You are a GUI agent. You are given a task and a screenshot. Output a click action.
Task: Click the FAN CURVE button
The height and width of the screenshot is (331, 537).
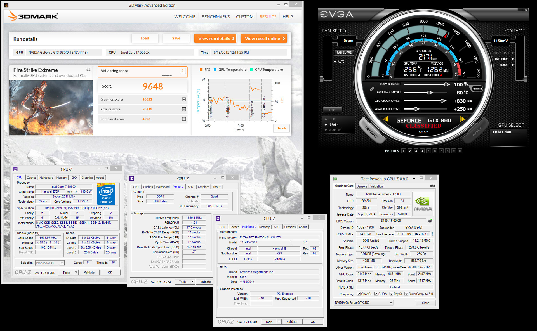coord(344,53)
